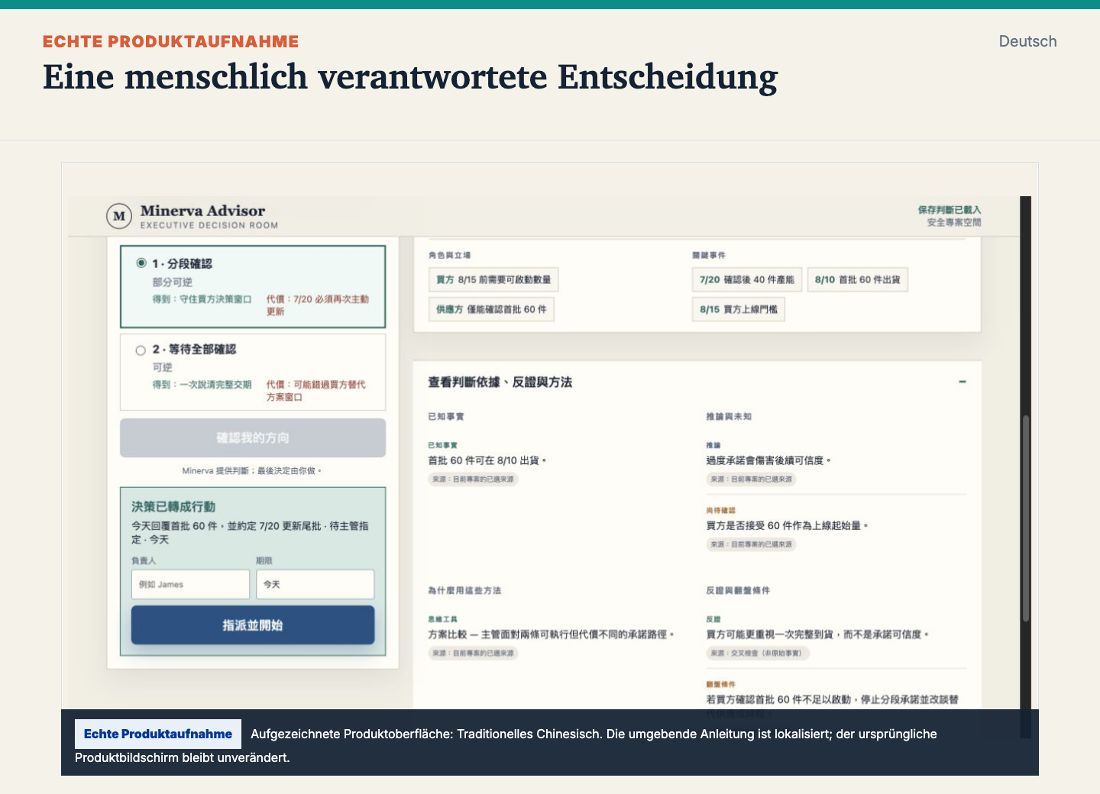
Task: Click the 推論與未知 column heading
Action: point(729,417)
